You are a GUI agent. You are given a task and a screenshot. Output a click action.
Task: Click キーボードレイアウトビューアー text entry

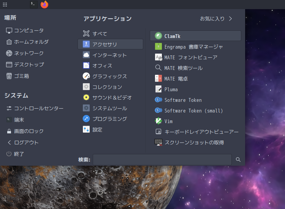[x=201, y=132]
